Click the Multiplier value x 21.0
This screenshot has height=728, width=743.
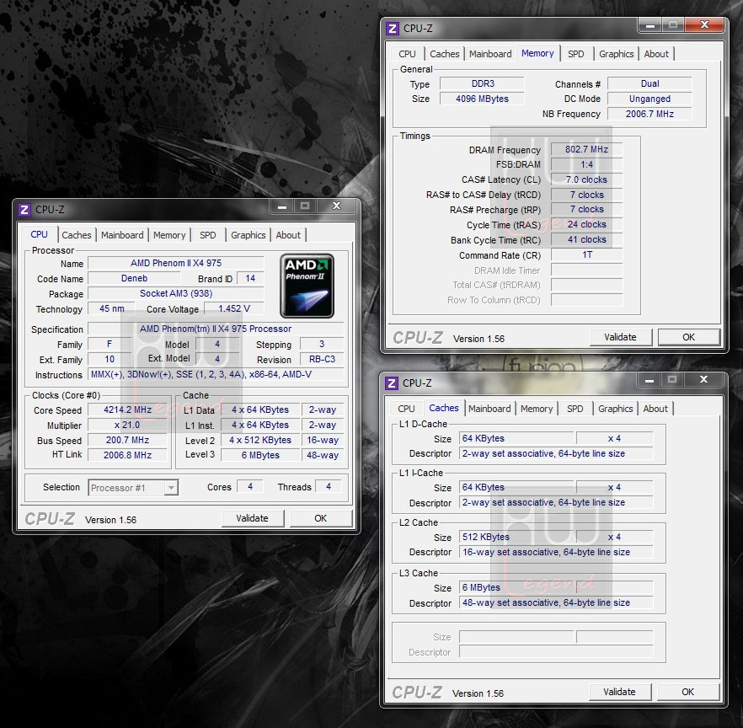(x=127, y=426)
